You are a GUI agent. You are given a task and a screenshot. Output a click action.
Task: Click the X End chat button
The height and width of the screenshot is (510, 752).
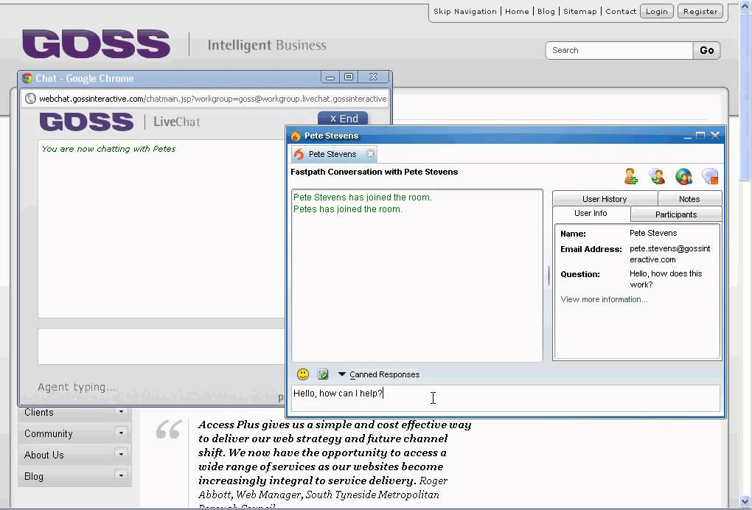point(344,119)
